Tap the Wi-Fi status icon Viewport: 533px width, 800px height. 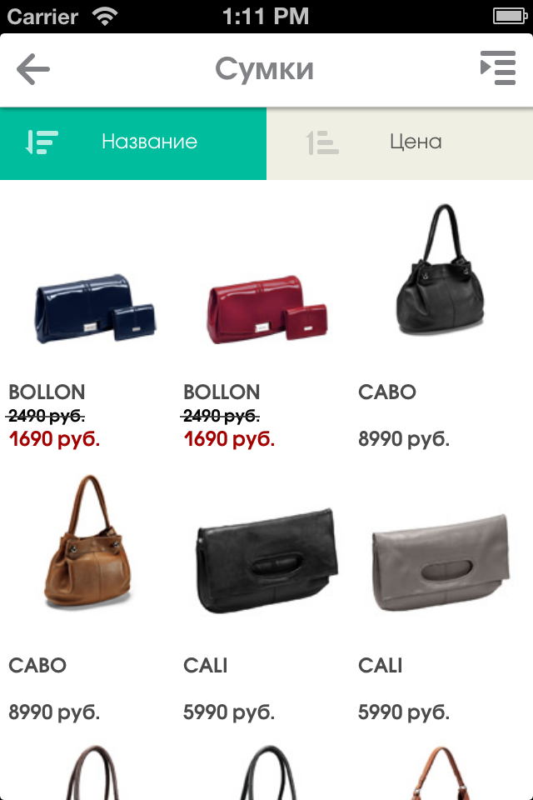105,17
